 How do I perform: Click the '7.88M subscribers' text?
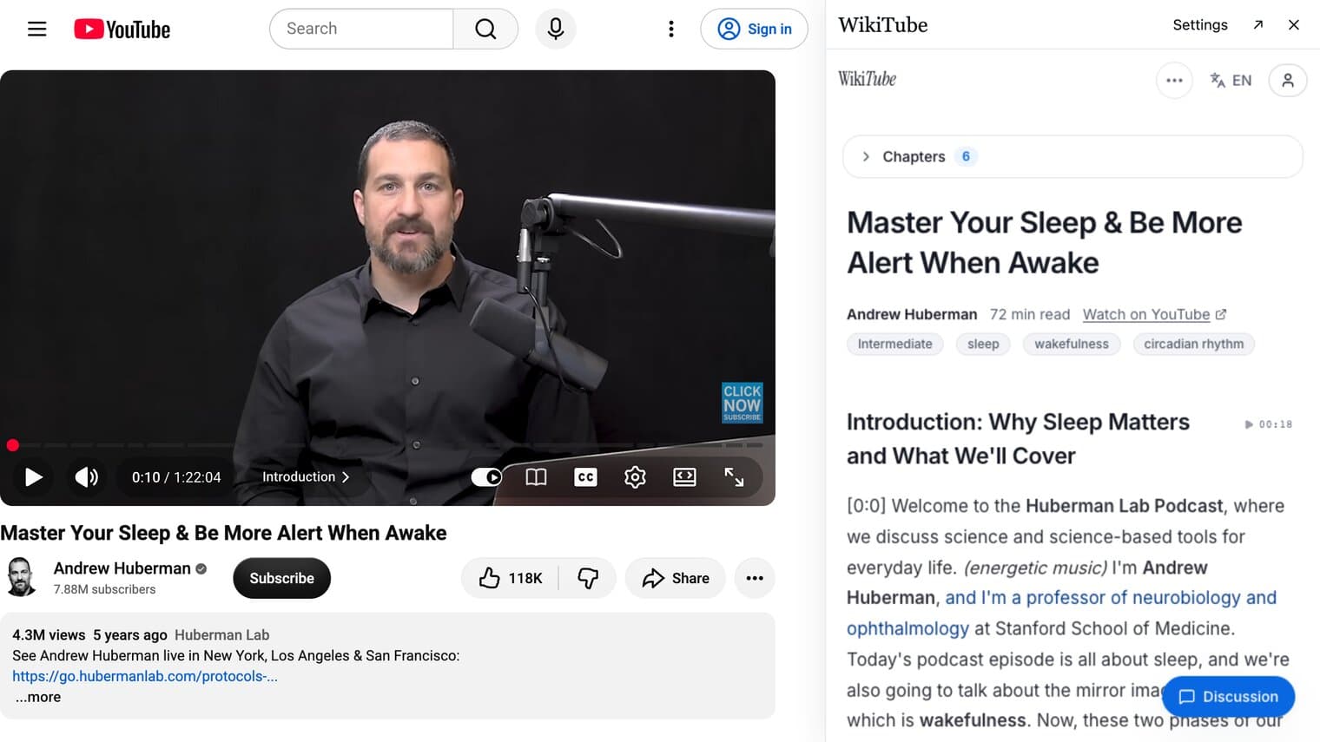(x=104, y=589)
